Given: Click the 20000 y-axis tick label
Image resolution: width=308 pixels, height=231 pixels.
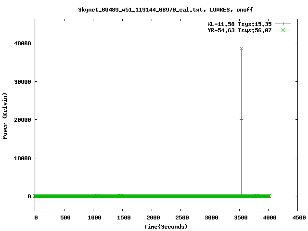Looking at the screenshot, I should 23,120.
